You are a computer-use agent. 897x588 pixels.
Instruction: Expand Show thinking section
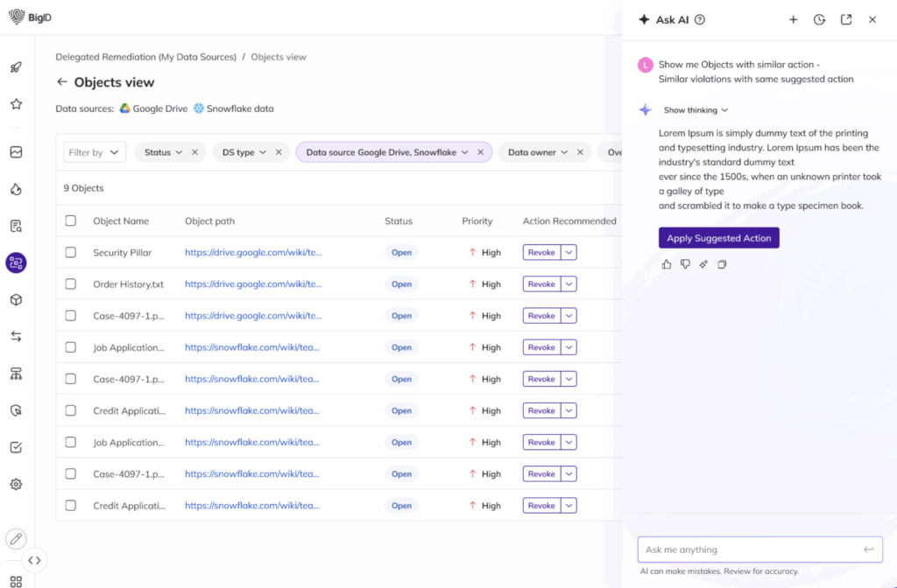point(696,110)
